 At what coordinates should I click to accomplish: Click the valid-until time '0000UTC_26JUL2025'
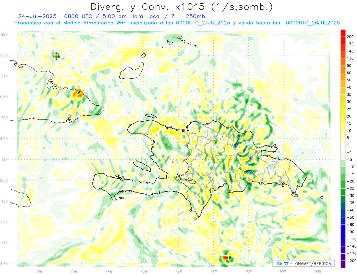coord(313,23)
